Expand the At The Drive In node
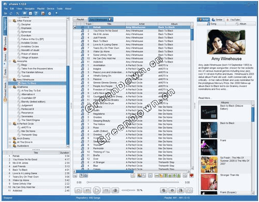Viewport: 259px width, 202px height. tap(10, 142)
